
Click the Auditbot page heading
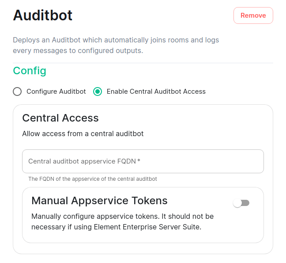coord(43,15)
